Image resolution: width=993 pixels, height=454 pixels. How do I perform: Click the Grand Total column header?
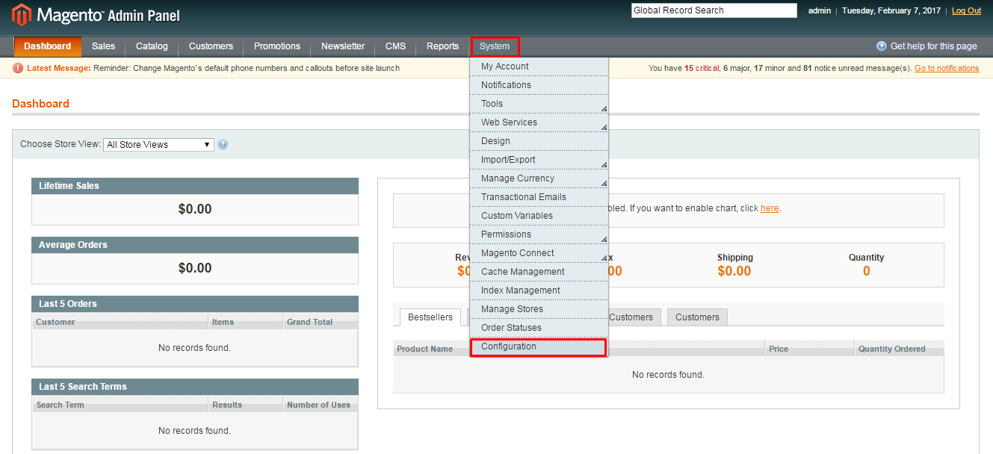point(321,322)
